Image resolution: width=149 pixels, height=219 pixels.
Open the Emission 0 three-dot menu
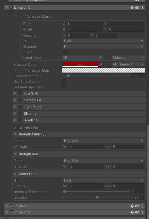click(142, 8)
